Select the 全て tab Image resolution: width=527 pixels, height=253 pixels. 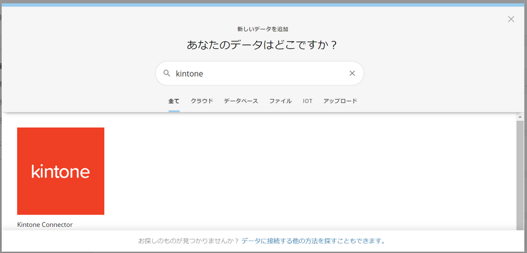point(174,101)
